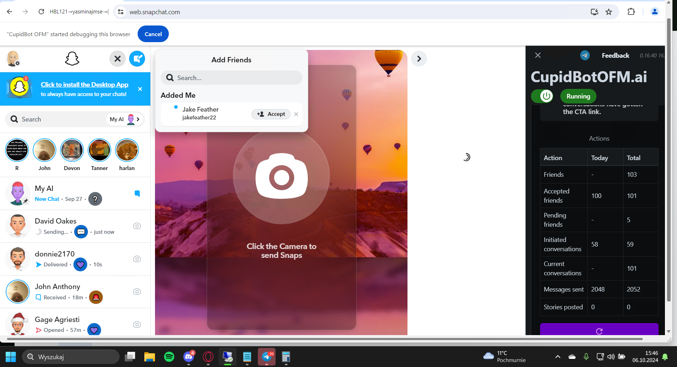Viewport: 677px width, 367px height.
Task: Open the Feedback link
Action: [615, 55]
